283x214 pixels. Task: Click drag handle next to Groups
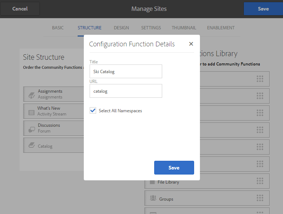pos(260,198)
